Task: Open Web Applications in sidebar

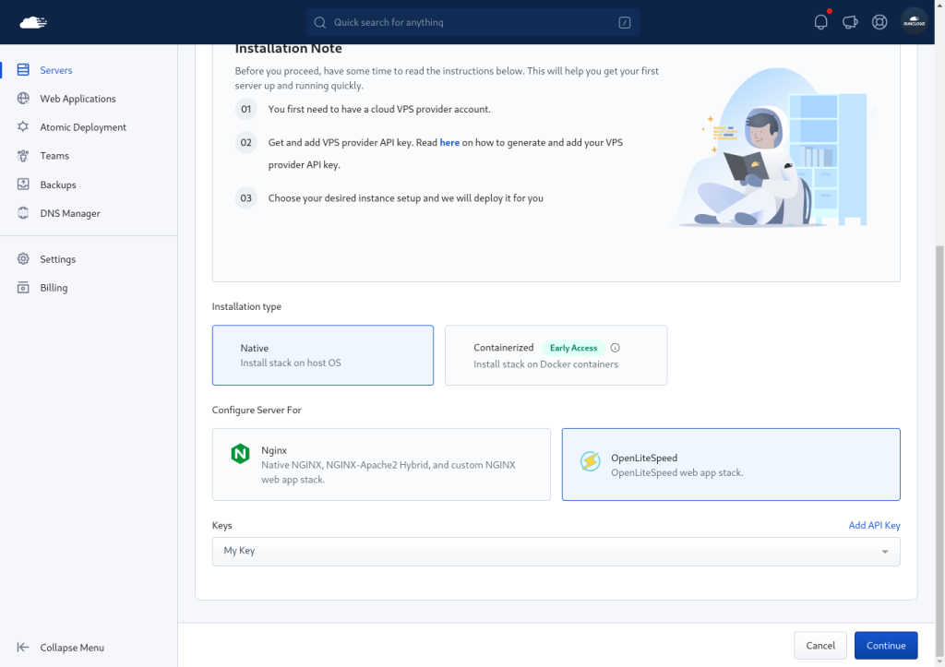Action: [x=78, y=99]
